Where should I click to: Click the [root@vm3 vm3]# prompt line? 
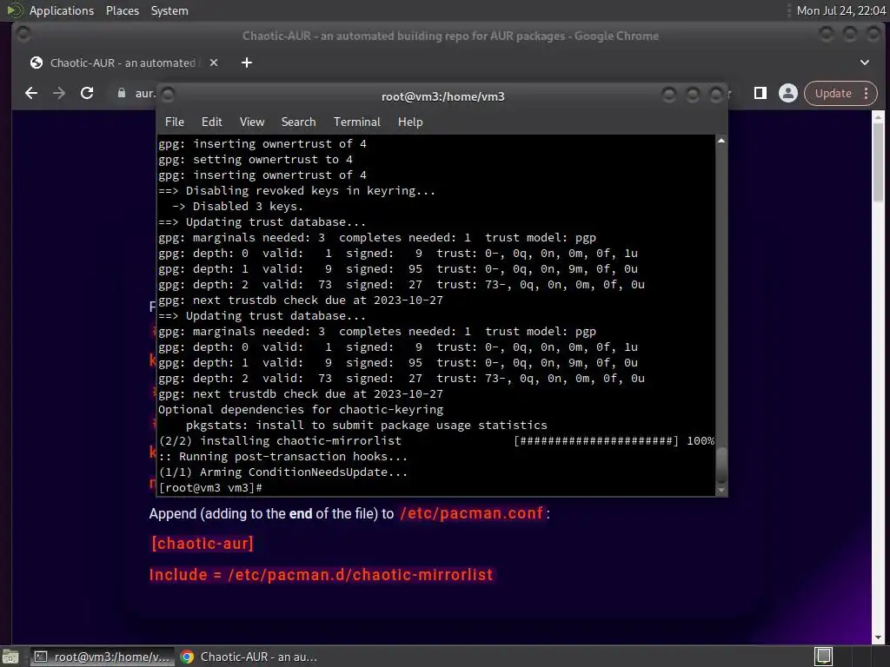click(210, 488)
